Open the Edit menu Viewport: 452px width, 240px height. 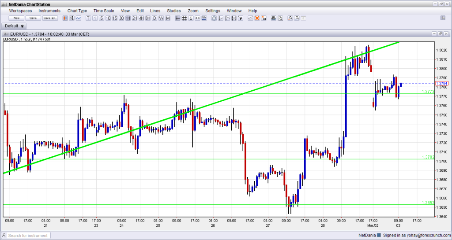click(140, 11)
